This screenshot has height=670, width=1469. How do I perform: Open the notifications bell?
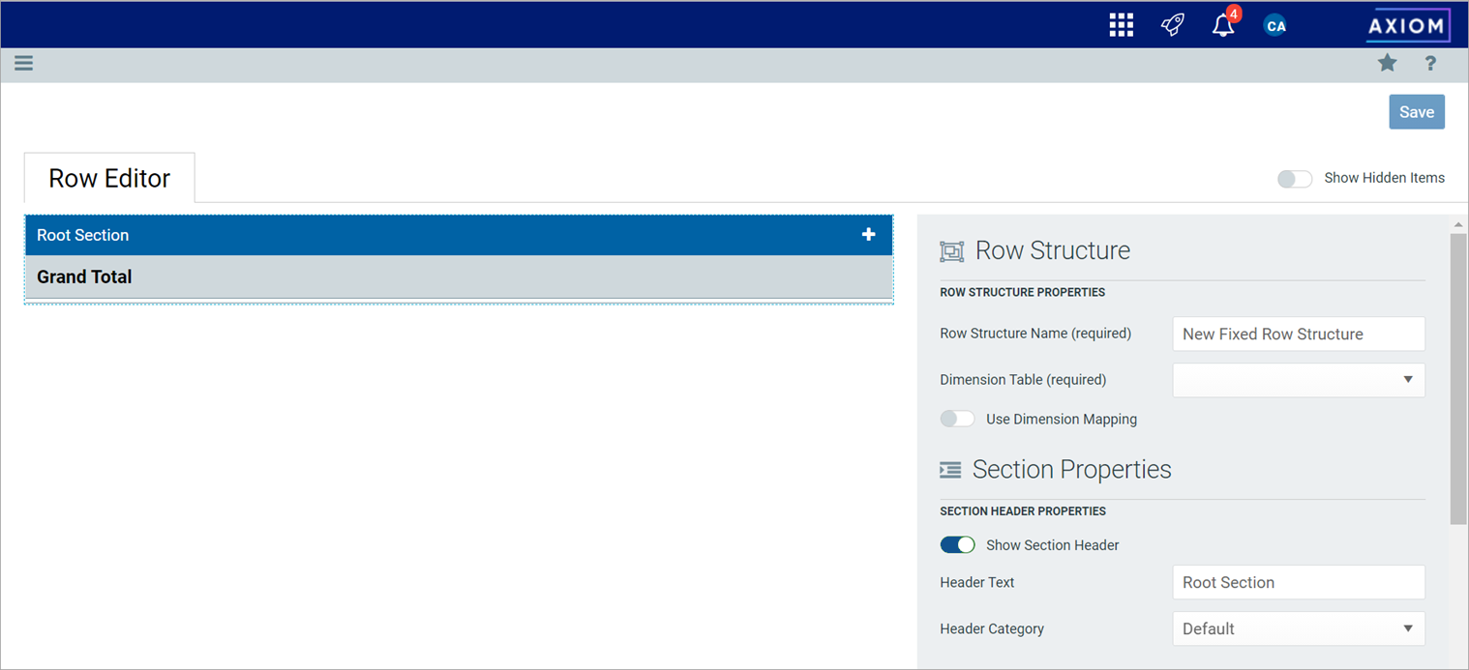(1223, 26)
